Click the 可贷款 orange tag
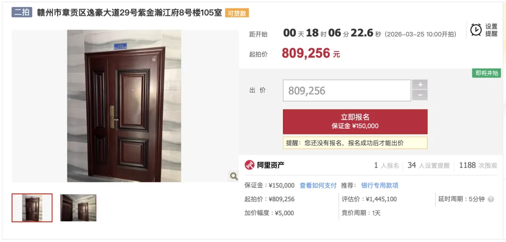Image resolution: width=506 pixels, height=242 pixels. point(237,13)
